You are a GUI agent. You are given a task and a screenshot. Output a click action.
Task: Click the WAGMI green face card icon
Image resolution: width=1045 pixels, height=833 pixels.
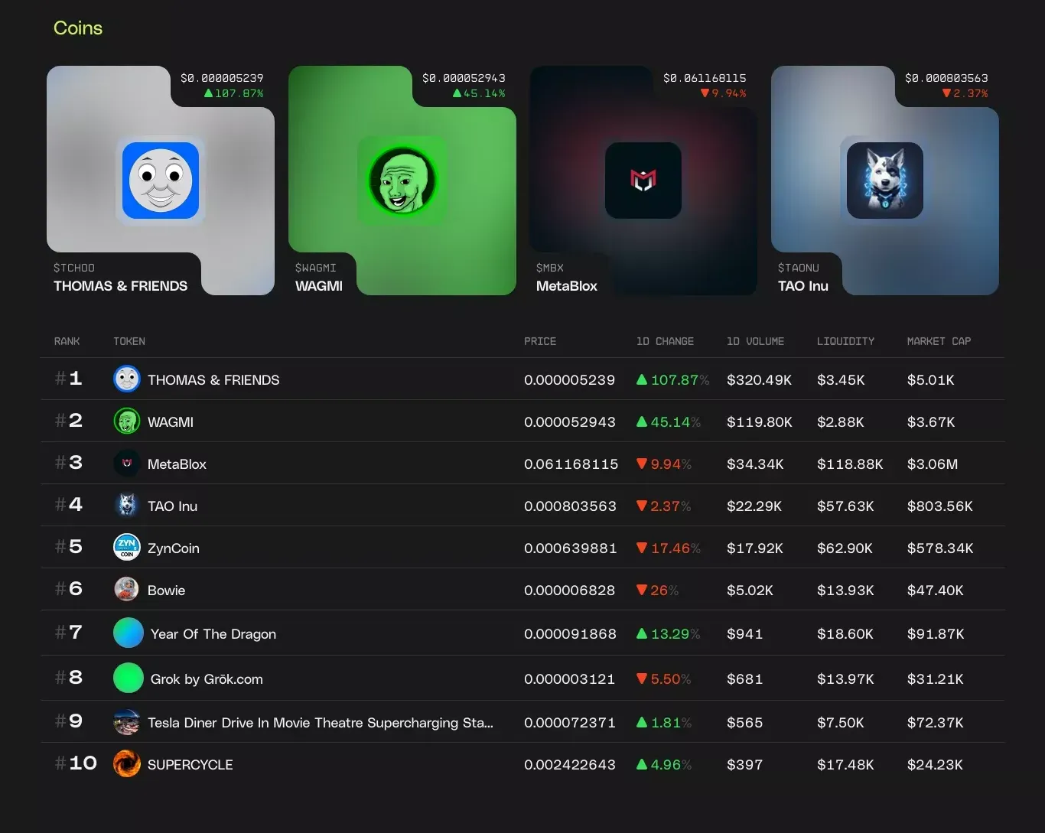click(402, 181)
